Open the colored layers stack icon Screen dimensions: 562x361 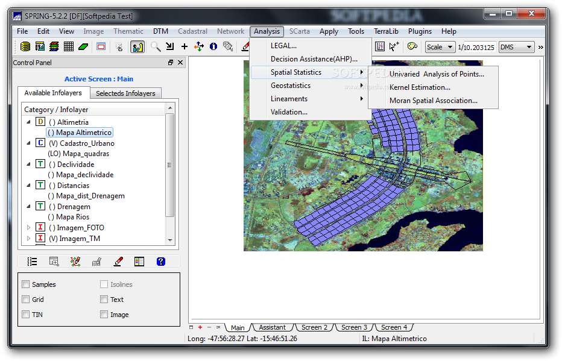54,46
